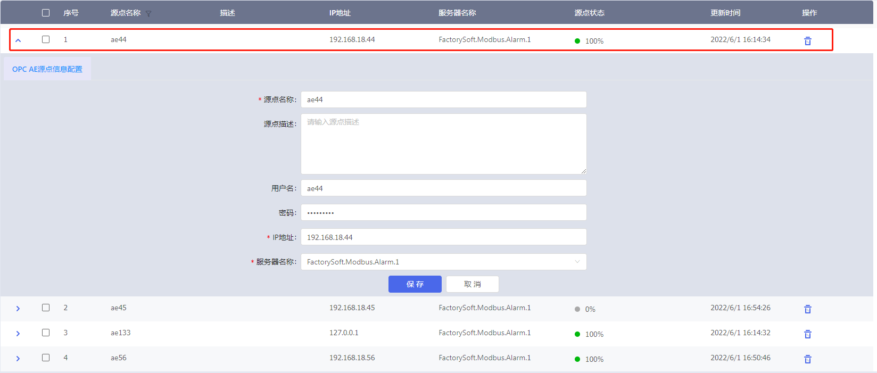Viewport: 877px width, 373px height.
Task: Open the 服务器名称 dropdown list
Action: click(443, 262)
